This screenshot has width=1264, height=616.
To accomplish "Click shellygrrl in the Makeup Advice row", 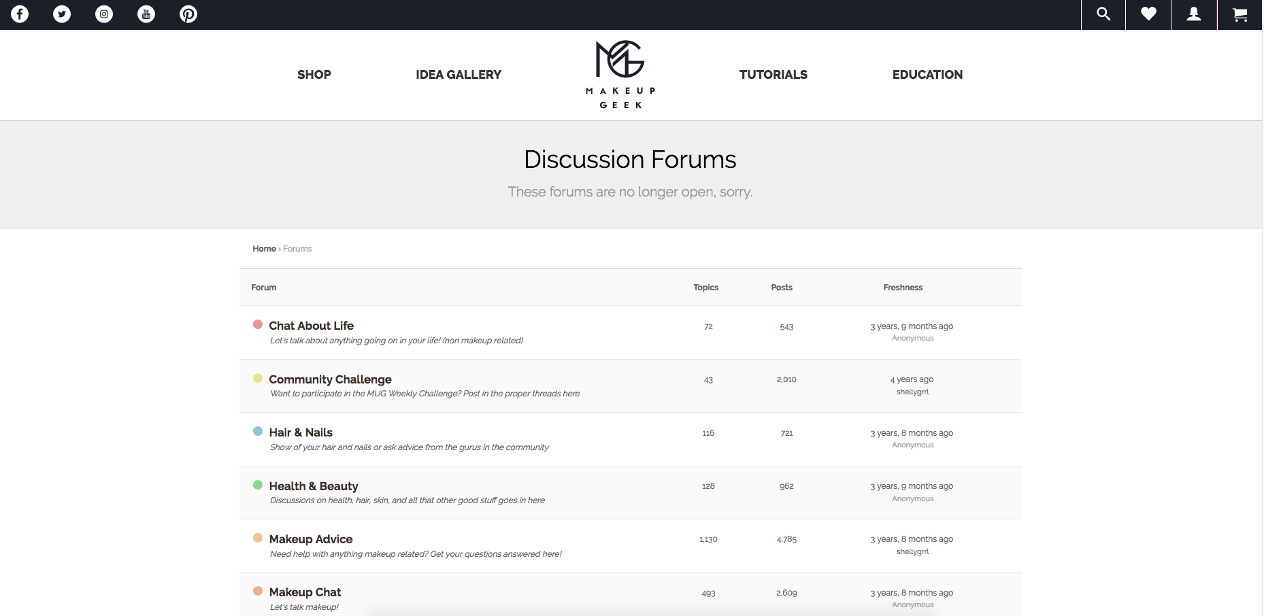I will (913, 551).
